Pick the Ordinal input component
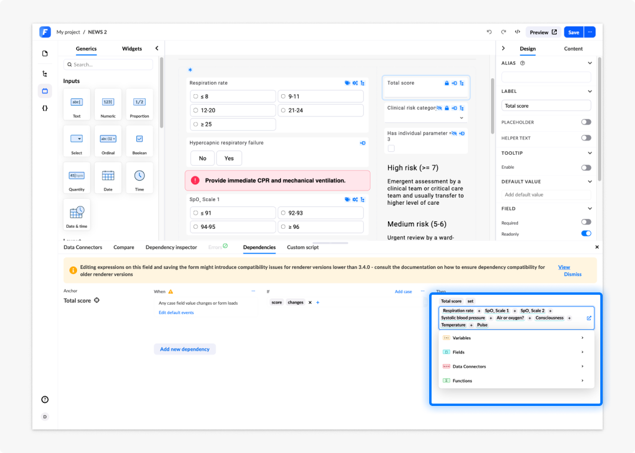The width and height of the screenshot is (635, 453). click(x=108, y=141)
